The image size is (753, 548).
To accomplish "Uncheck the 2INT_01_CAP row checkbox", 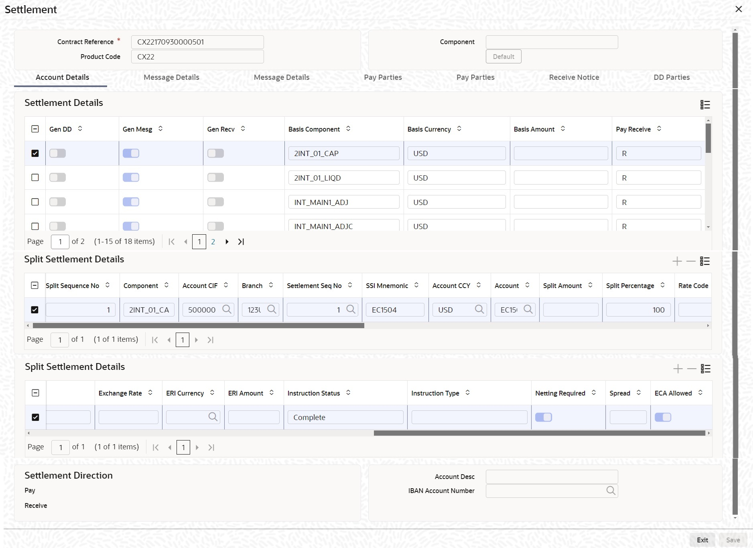I will coord(35,153).
